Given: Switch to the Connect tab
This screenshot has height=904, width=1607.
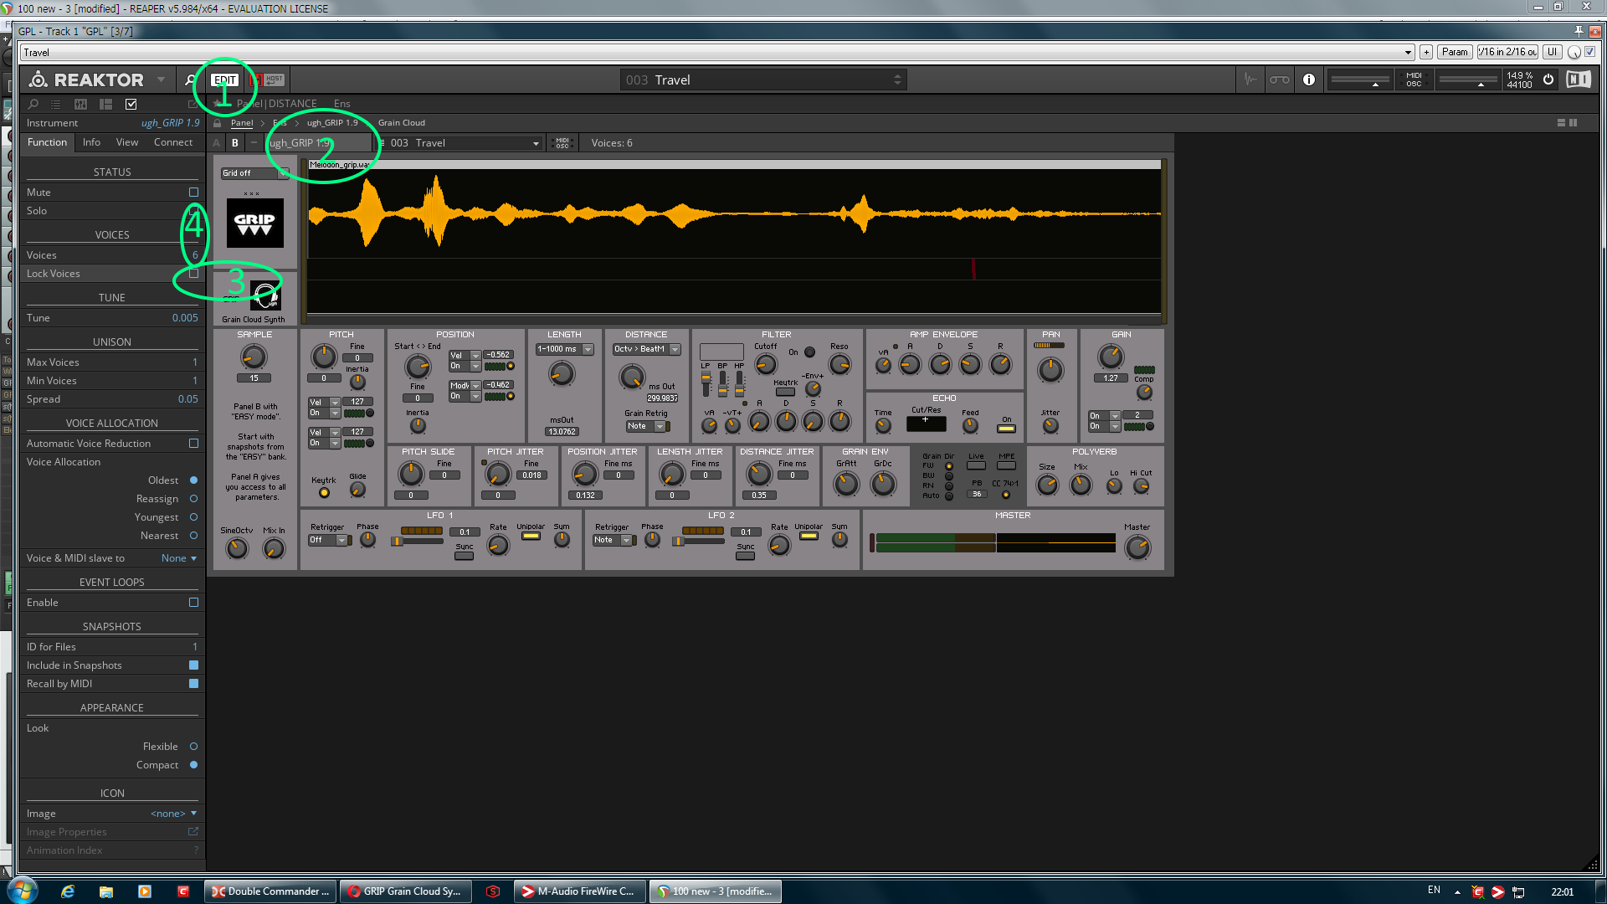Looking at the screenshot, I should [x=172, y=142].
